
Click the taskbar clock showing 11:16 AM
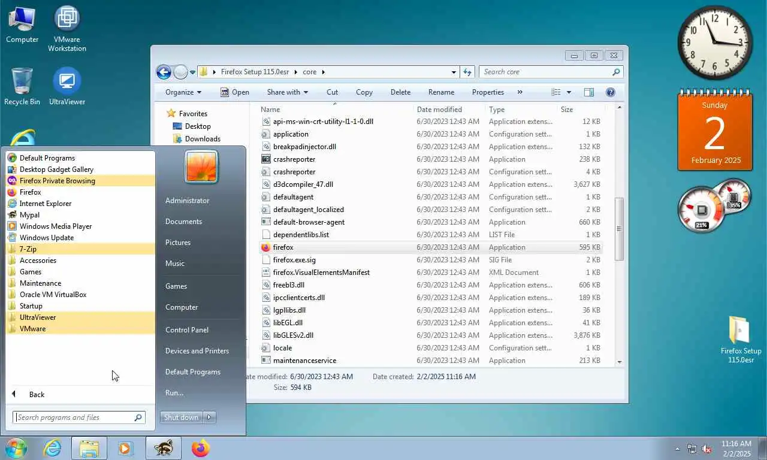tap(736, 449)
